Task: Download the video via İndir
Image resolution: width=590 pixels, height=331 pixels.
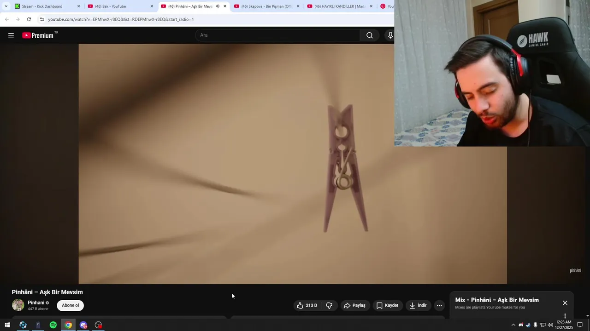Action: pyautogui.click(x=418, y=305)
